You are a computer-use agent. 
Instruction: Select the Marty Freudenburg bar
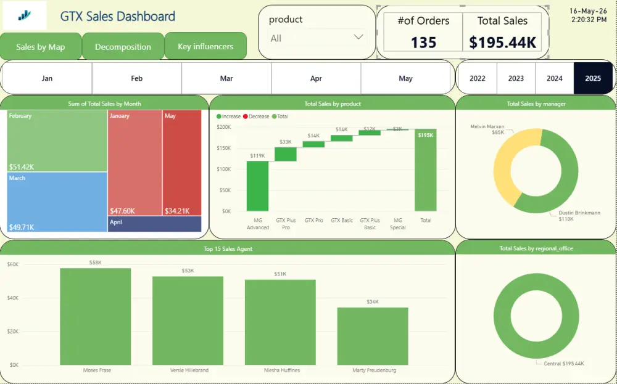(373, 336)
